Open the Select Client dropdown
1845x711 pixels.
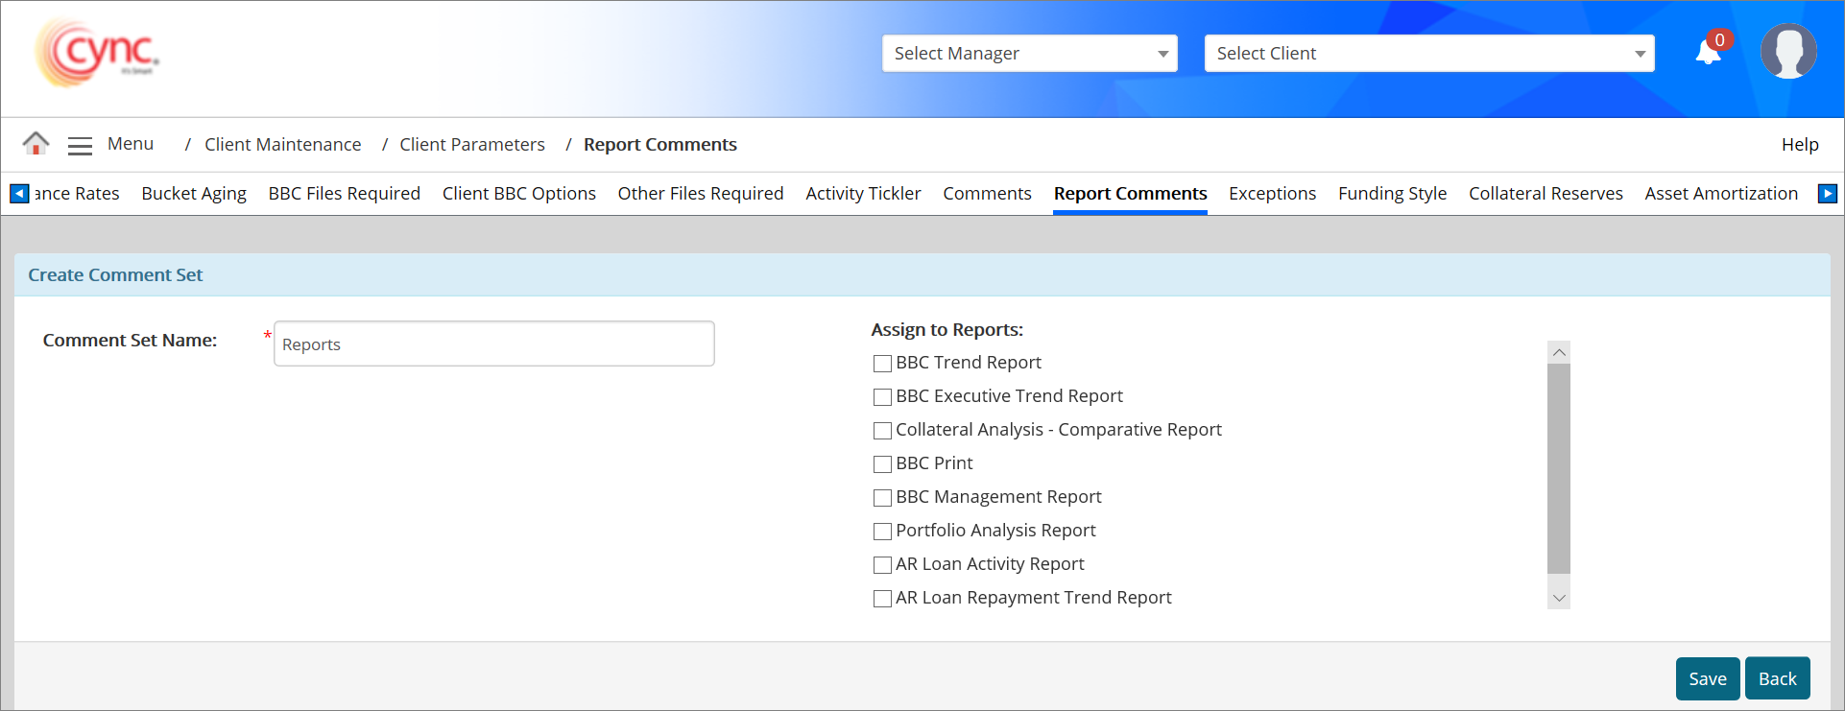pyautogui.click(x=1428, y=54)
